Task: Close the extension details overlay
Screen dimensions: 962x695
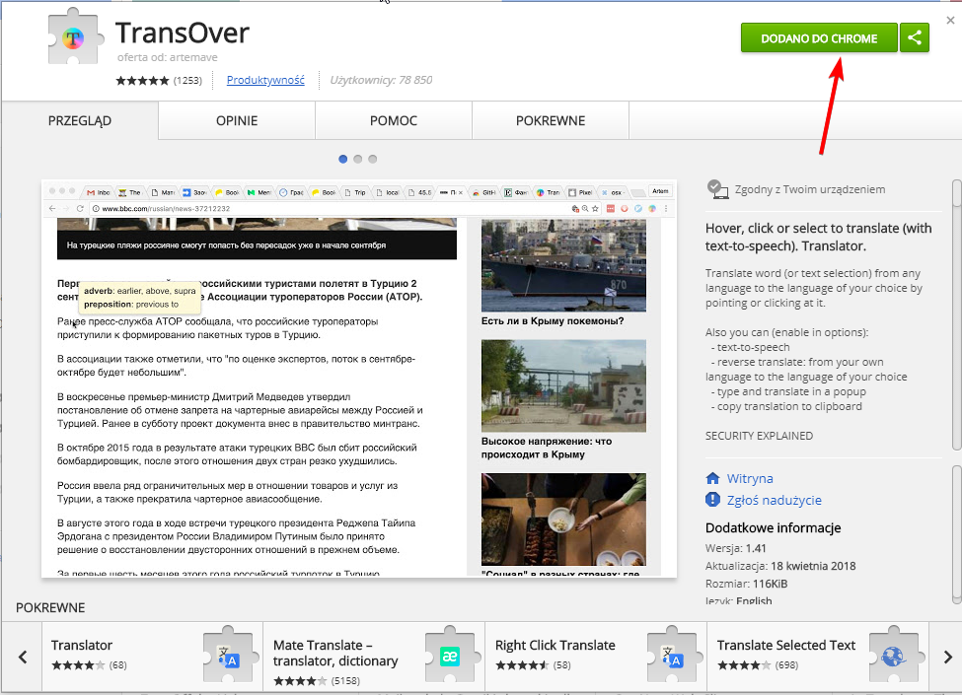Action: (x=950, y=21)
